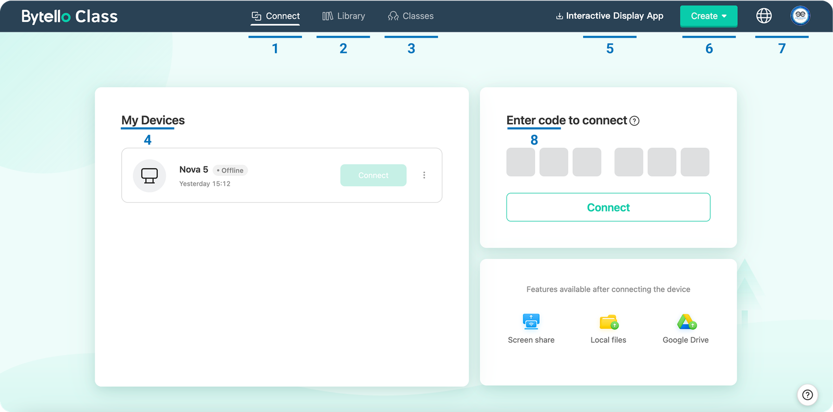Go to the Classes tab
This screenshot has width=833, height=412.
pos(411,16)
